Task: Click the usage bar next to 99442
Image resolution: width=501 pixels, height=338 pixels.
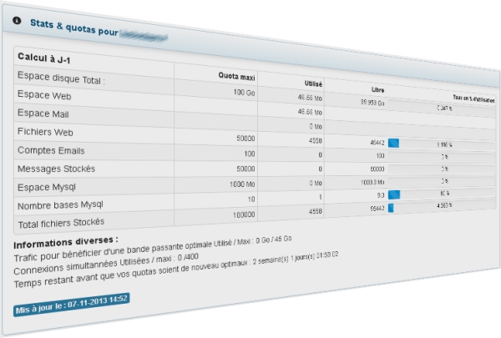Action: 443,206
